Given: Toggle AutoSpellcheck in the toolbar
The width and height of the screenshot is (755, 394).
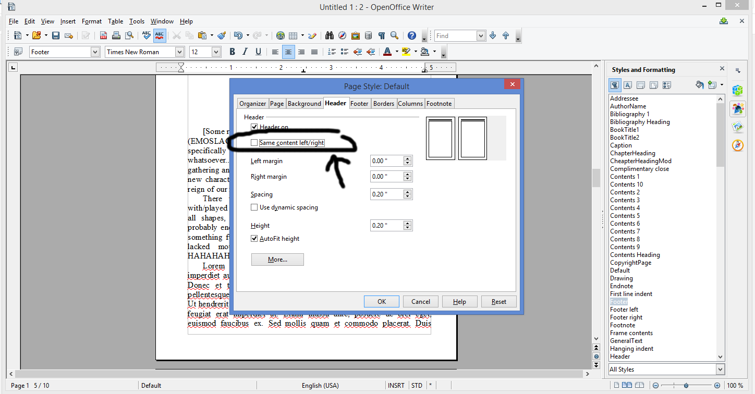Looking at the screenshot, I should (159, 35).
